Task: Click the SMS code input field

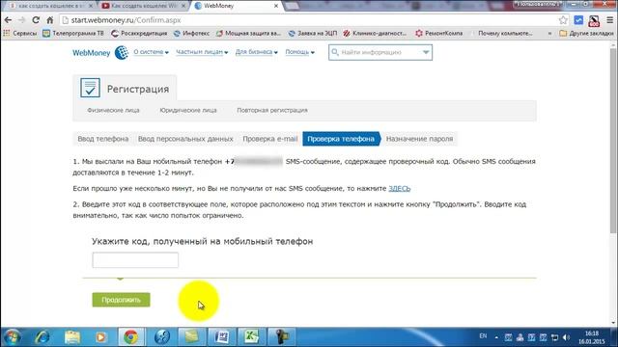Action: pyautogui.click(x=135, y=260)
